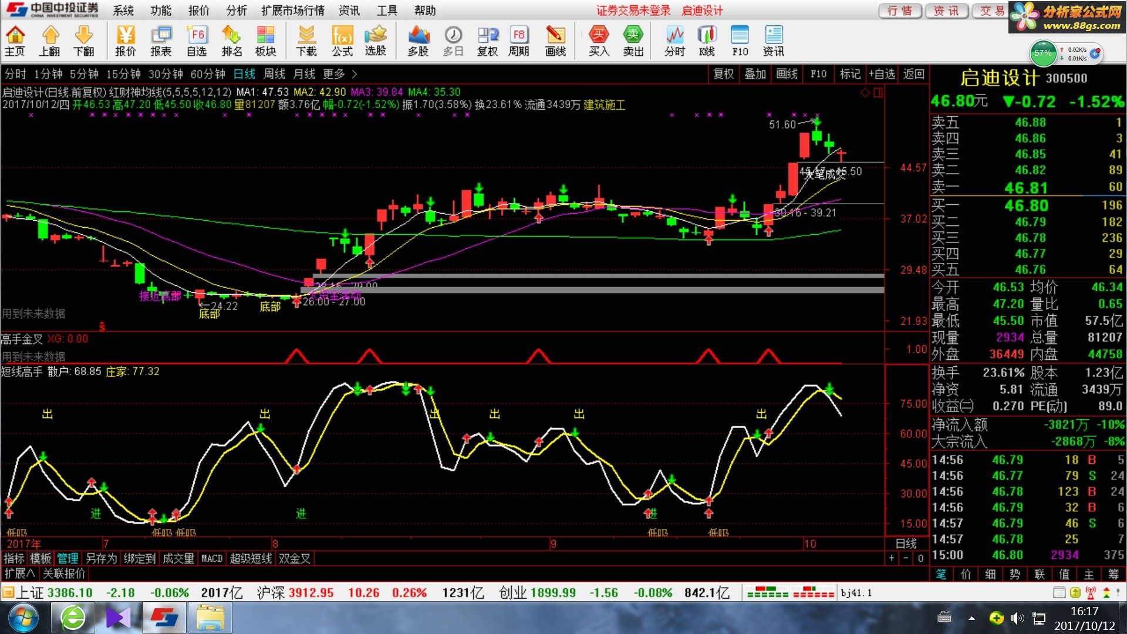Switch to the 1分钟 period tab

pos(48,74)
